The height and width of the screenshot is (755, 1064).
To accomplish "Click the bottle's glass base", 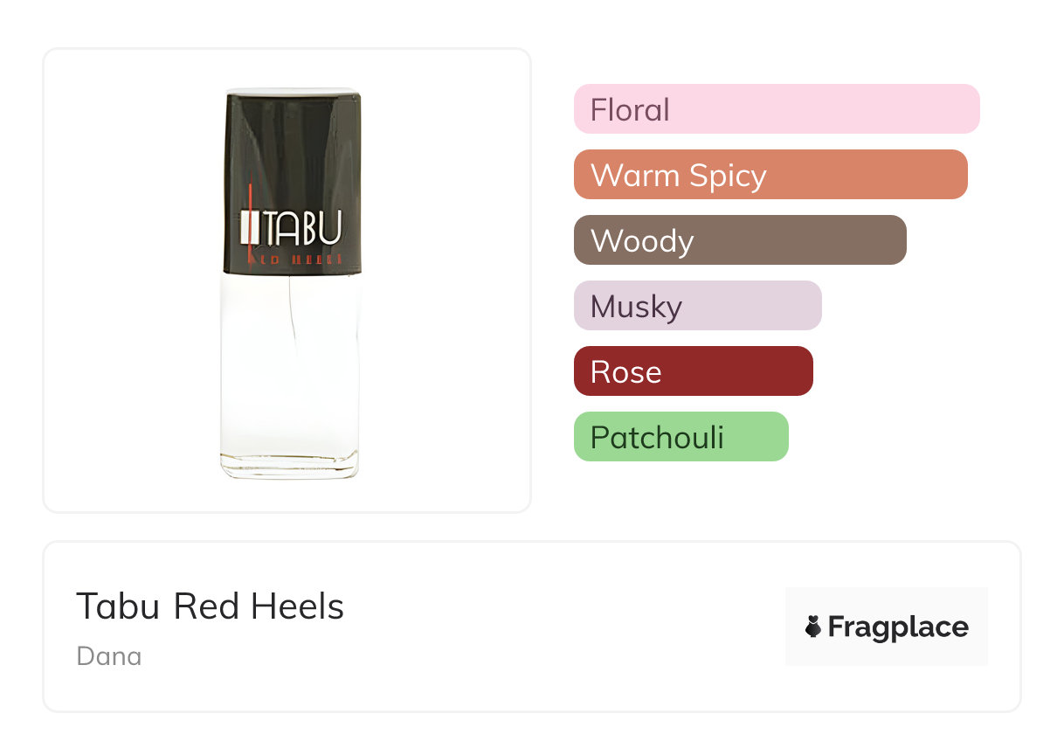I will 290,468.
